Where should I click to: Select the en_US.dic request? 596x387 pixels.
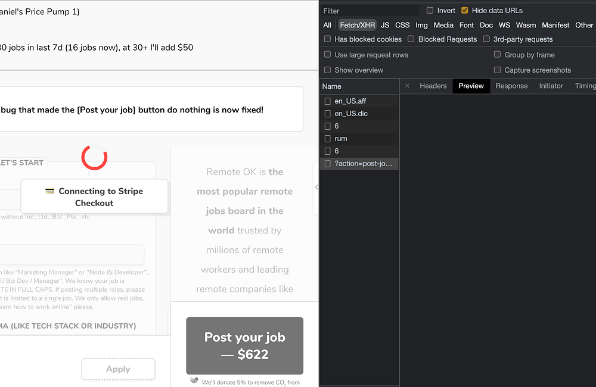(359, 114)
